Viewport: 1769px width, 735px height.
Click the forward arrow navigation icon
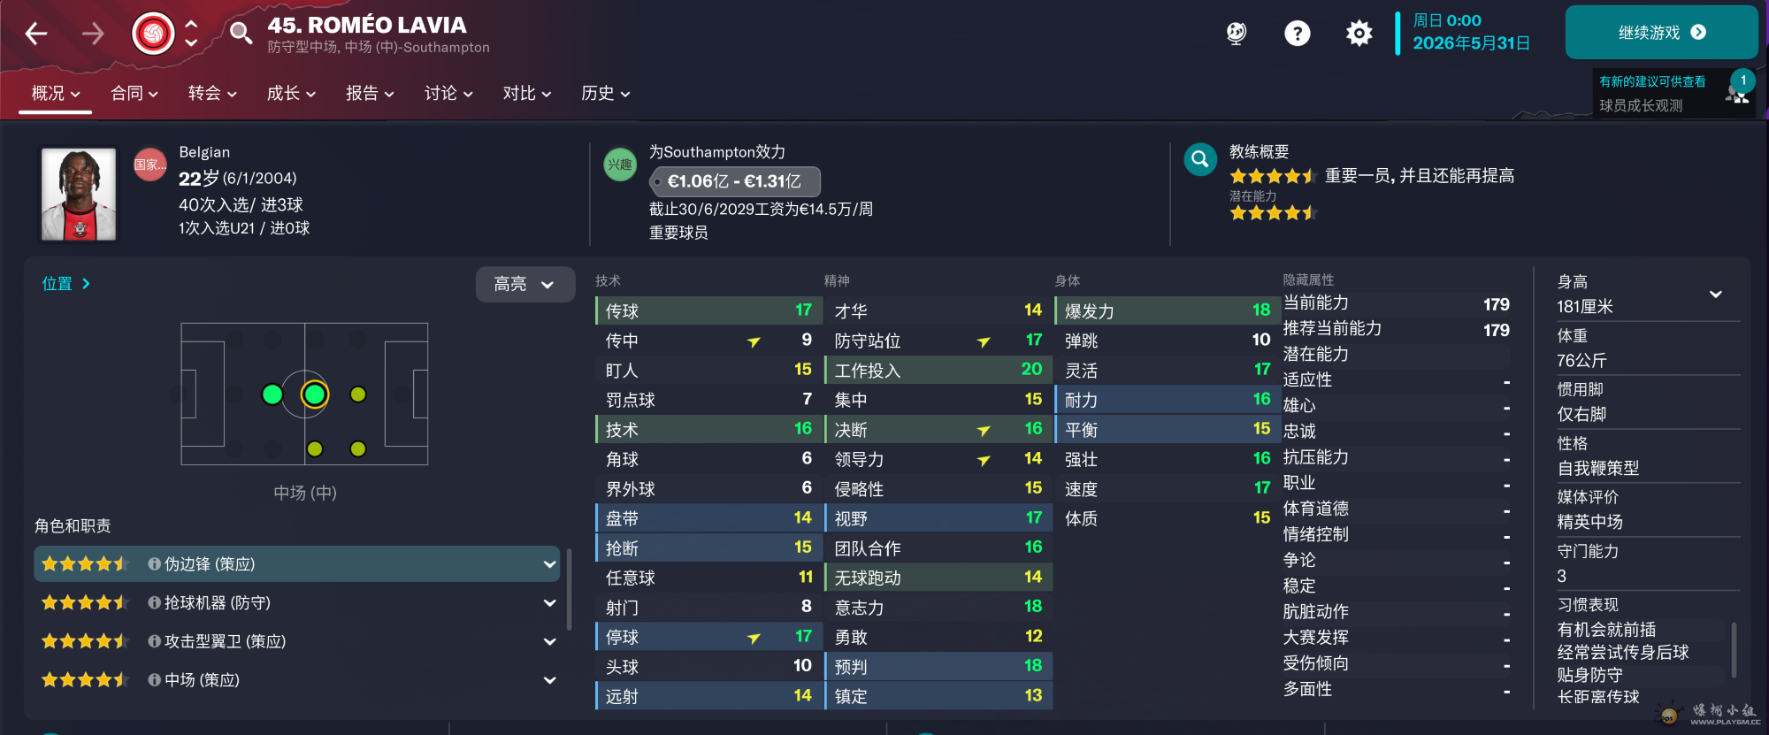[x=93, y=34]
